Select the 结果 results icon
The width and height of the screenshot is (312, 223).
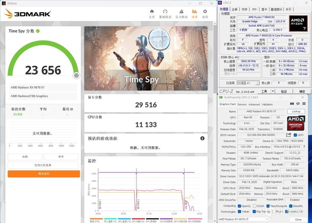click(194, 12)
